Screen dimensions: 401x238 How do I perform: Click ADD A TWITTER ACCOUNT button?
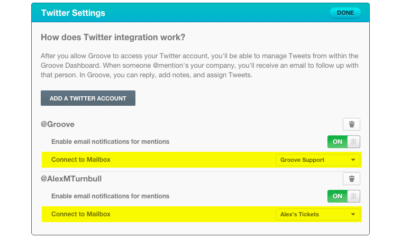point(88,98)
